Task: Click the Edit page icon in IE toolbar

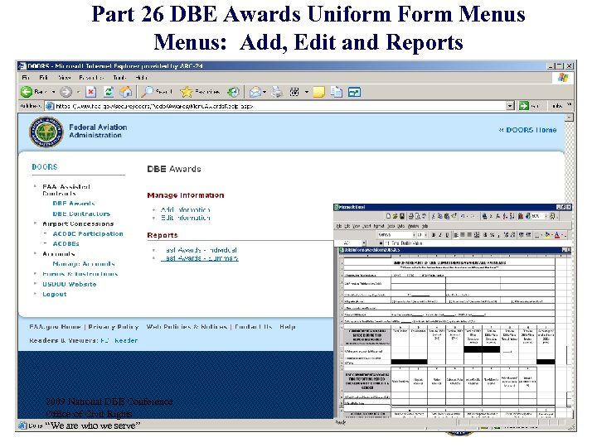Action: pos(294,92)
